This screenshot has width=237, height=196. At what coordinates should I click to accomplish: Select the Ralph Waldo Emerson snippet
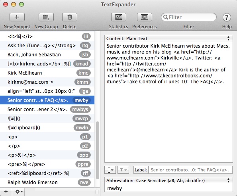(47, 182)
